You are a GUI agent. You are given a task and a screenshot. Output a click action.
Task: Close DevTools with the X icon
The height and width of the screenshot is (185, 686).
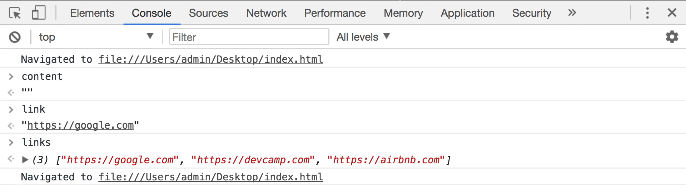tap(672, 13)
